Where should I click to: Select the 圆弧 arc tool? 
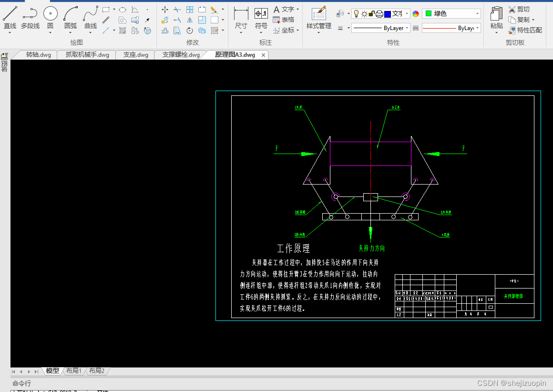(x=71, y=18)
